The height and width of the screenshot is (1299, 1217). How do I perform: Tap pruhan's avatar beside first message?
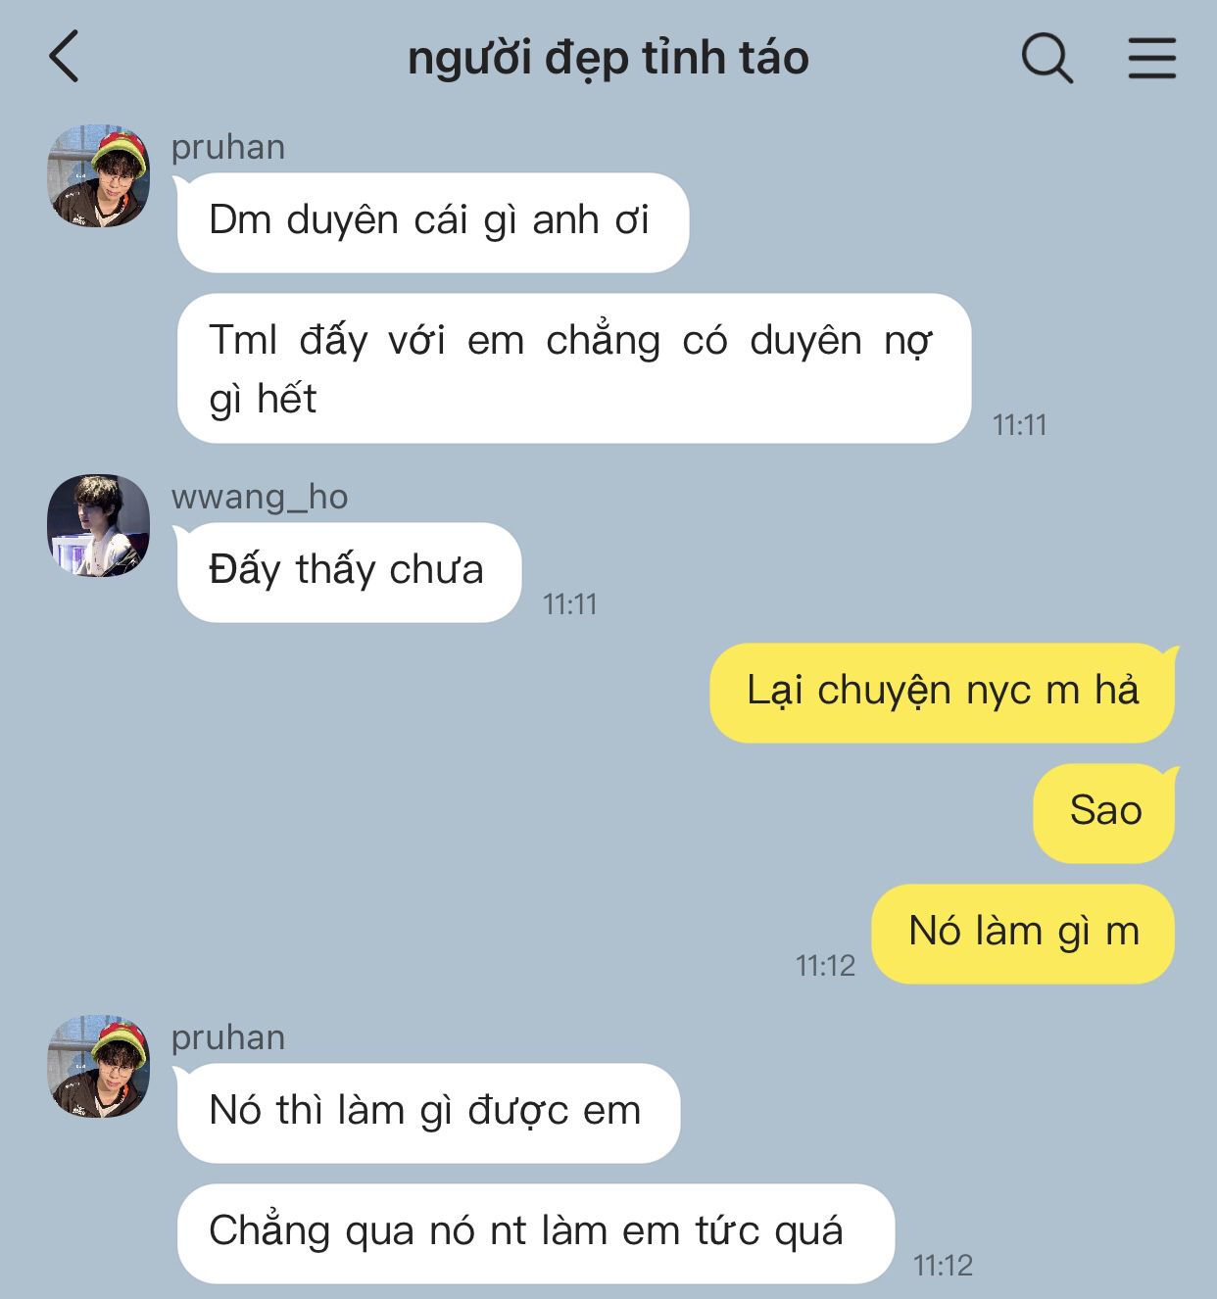tap(98, 175)
